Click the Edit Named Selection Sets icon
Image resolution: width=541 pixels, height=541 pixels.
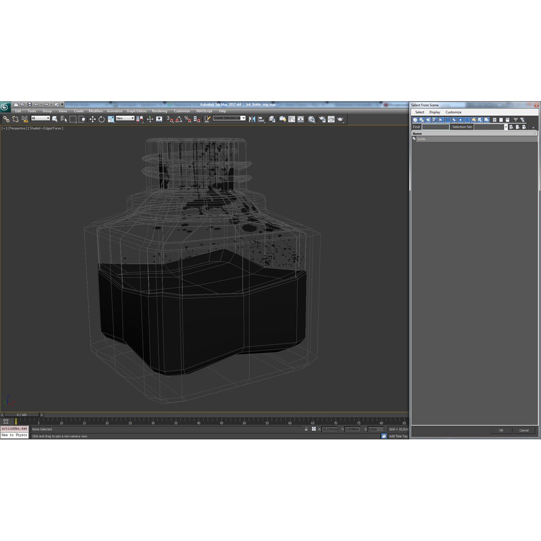(207, 119)
